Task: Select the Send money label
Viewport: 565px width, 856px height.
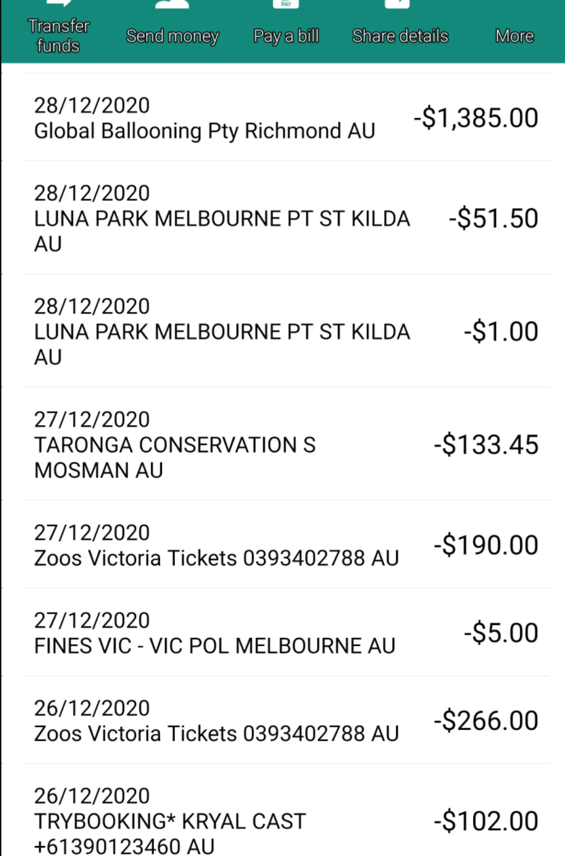Action: (x=172, y=36)
